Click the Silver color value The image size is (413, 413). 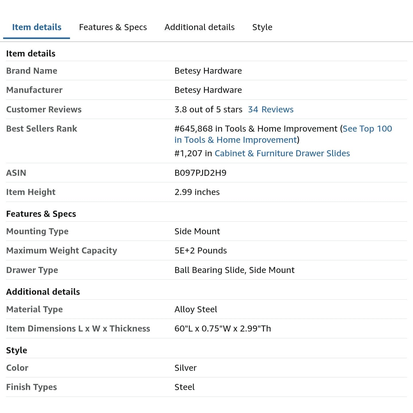pyautogui.click(x=185, y=368)
